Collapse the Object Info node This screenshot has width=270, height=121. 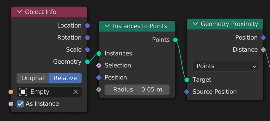(x=20, y=12)
